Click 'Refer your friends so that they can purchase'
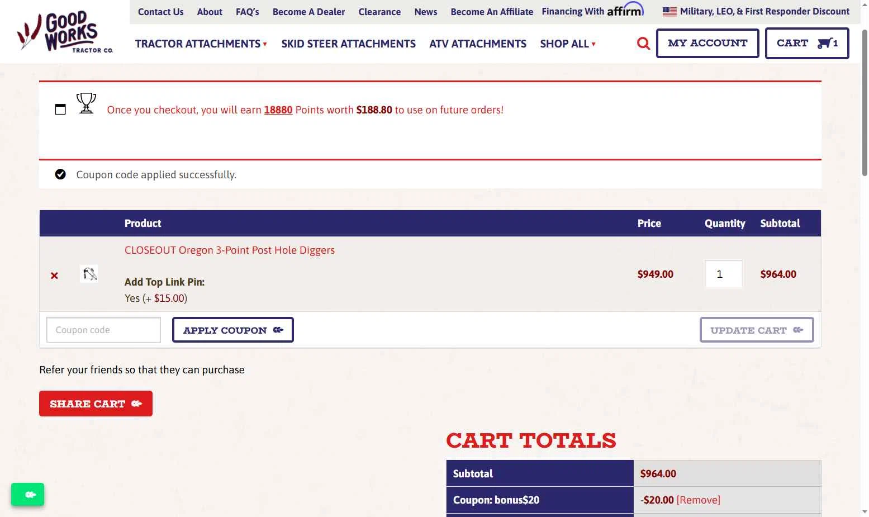 142,369
